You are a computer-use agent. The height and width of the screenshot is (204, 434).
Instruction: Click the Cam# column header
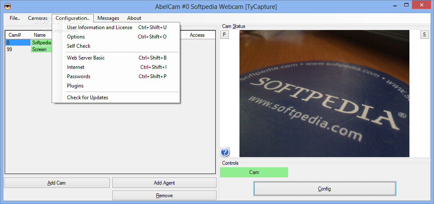[18, 35]
